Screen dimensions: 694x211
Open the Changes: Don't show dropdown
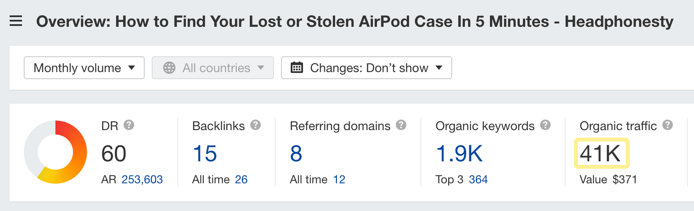pos(366,68)
